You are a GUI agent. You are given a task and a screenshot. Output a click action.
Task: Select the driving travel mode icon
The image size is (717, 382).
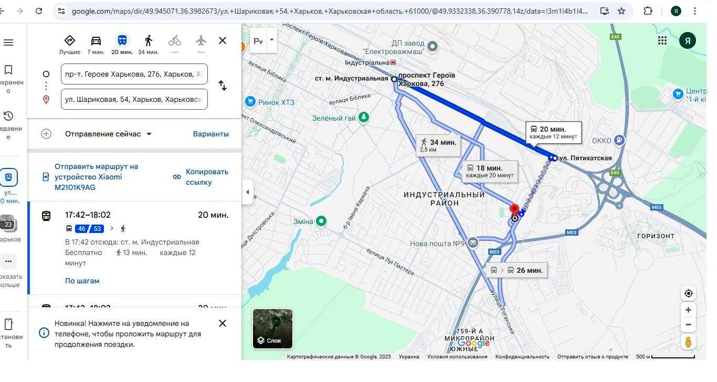coord(96,41)
